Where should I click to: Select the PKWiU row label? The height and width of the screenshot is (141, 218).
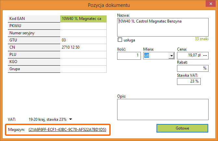pos(34,26)
